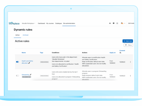
Task: Open the Onboarding rule link
Action: [26, 75]
